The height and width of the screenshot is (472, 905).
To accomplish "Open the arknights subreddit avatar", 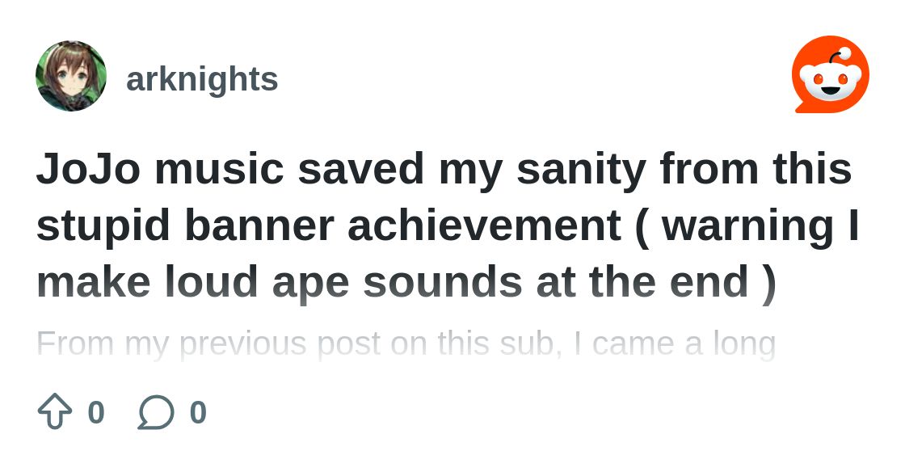I will click(71, 76).
